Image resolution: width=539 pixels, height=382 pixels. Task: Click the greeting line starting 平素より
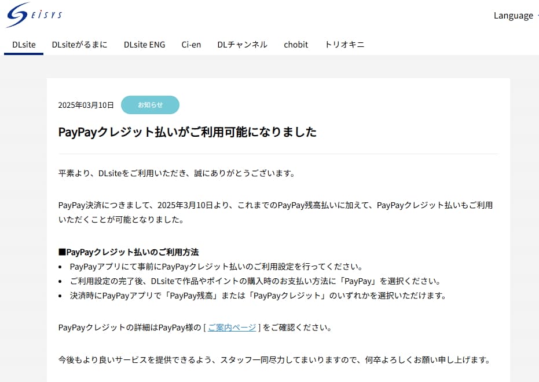click(177, 173)
